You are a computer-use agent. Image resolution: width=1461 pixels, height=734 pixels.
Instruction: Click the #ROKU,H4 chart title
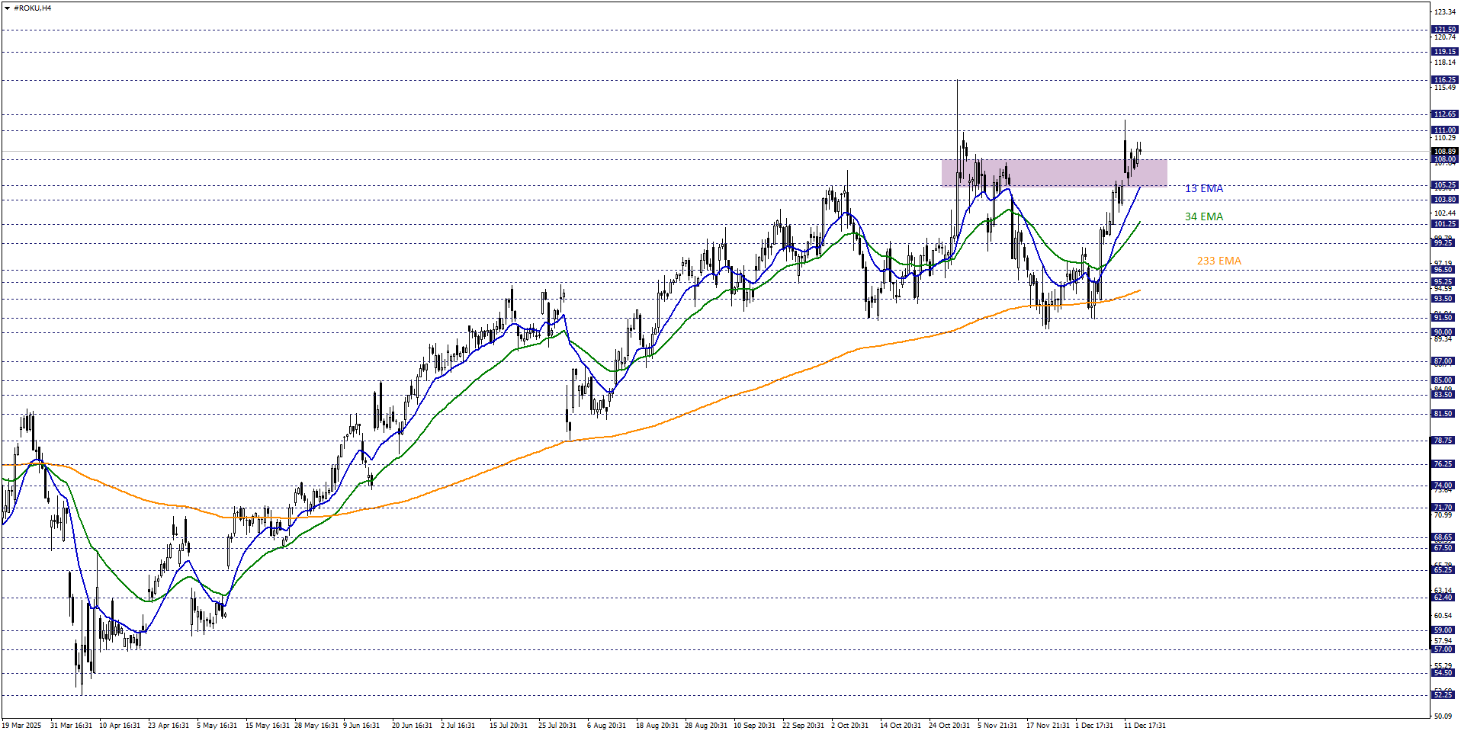click(32, 8)
